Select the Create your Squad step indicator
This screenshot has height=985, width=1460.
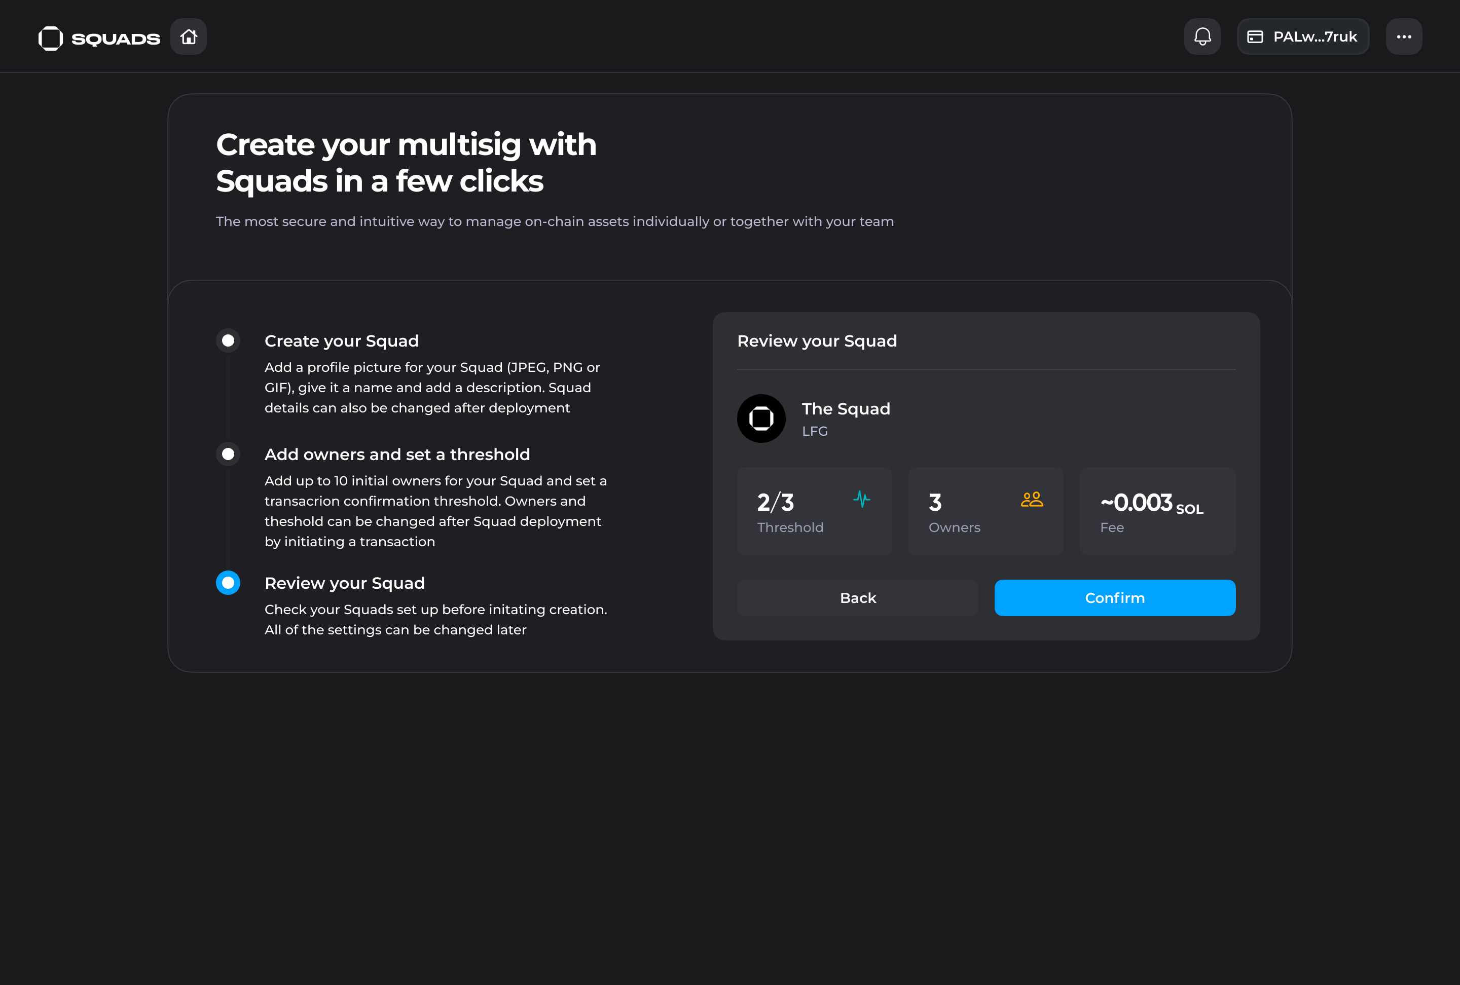point(228,340)
